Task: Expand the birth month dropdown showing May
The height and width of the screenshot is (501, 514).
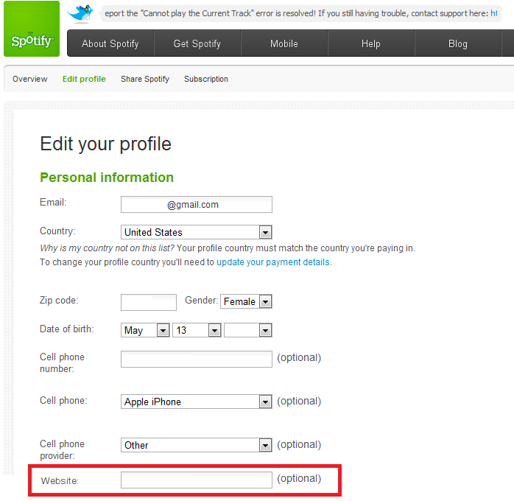Action: click(x=145, y=330)
